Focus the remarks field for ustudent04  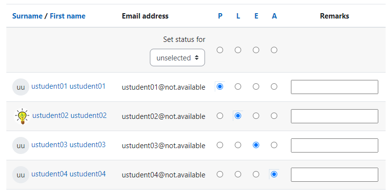[x=334, y=174]
